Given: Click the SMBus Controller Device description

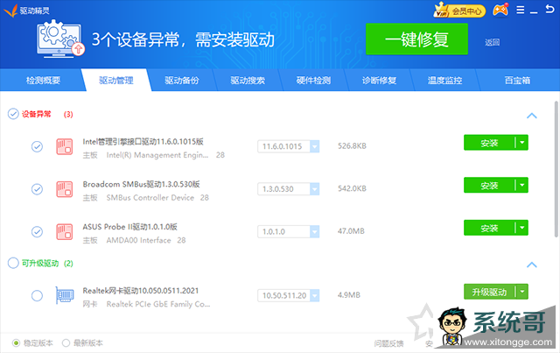Looking at the screenshot, I should [150, 198].
